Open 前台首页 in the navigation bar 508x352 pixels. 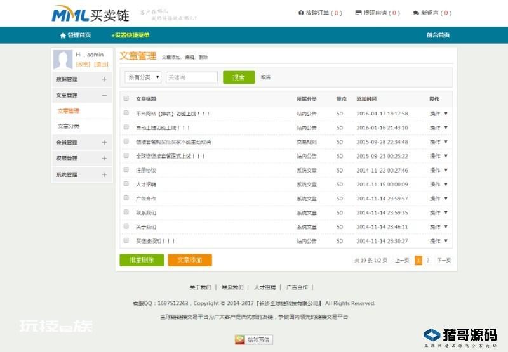tap(438, 36)
